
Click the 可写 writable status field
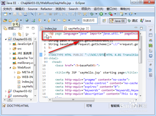pos(89,106)
